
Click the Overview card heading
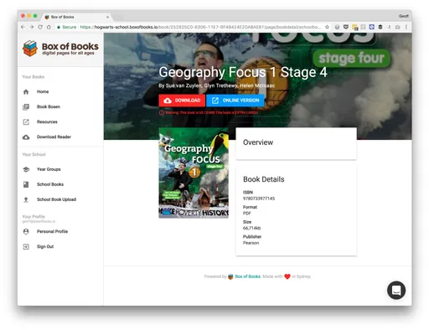(x=258, y=142)
